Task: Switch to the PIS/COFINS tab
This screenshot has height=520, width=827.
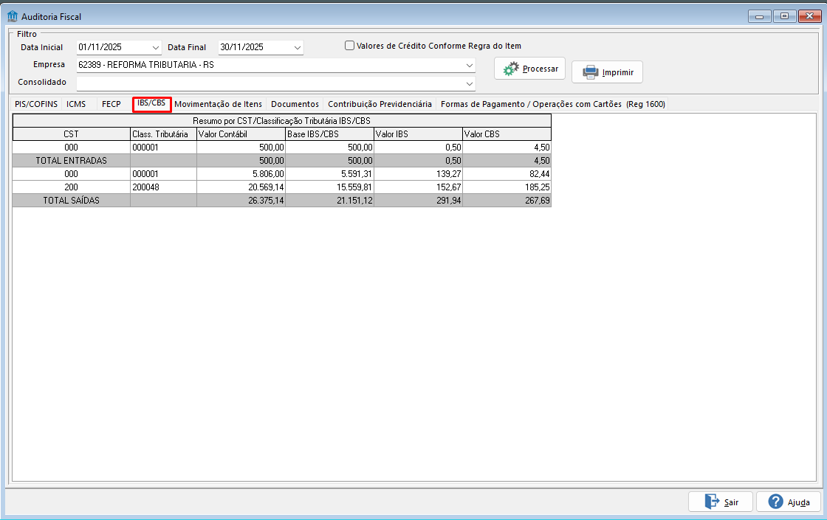Action: (36, 104)
